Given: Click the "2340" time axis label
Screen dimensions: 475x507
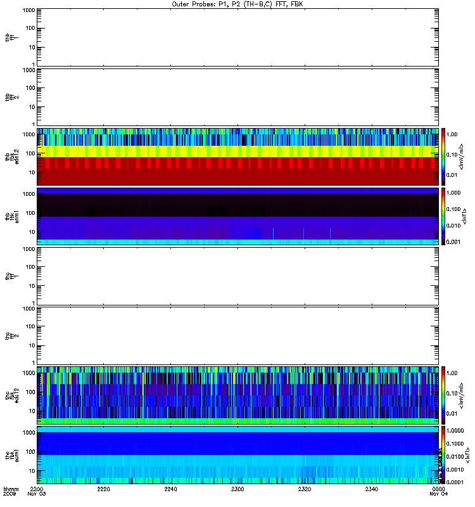Looking at the screenshot, I should (x=372, y=489).
